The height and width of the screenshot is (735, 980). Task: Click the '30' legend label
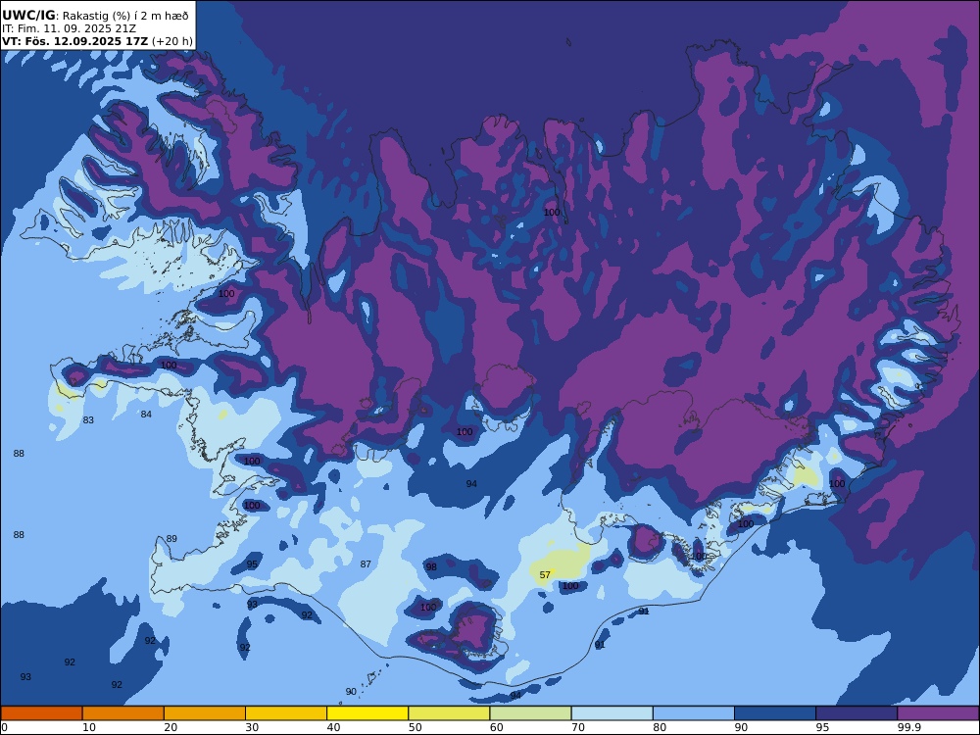[x=252, y=727]
